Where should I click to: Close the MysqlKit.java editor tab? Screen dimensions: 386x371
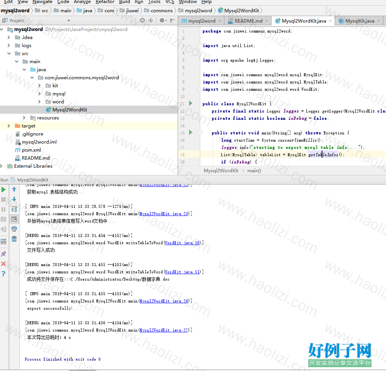pyautogui.click(x=378, y=21)
